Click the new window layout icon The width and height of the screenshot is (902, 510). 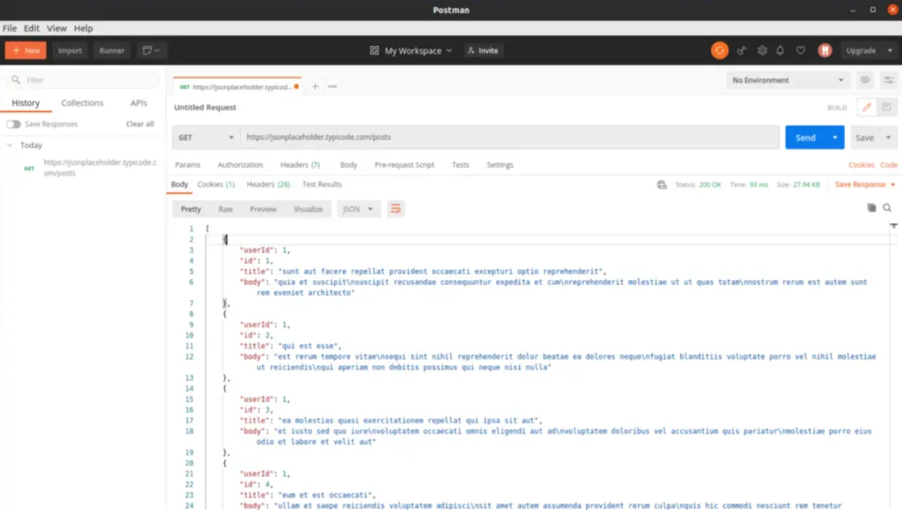point(150,51)
